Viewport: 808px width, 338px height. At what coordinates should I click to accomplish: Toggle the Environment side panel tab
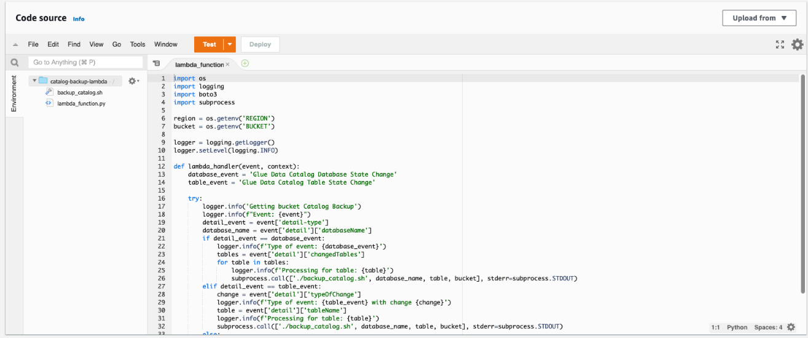(14, 93)
